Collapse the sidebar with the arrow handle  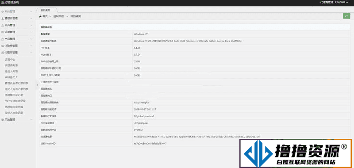click(x=37, y=84)
